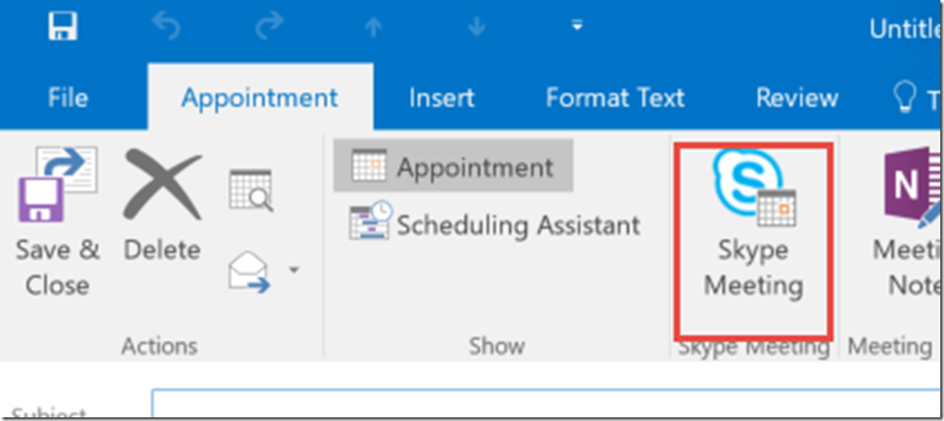Expand the Forward dropdown arrow
944x421 pixels.
click(294, 270)
